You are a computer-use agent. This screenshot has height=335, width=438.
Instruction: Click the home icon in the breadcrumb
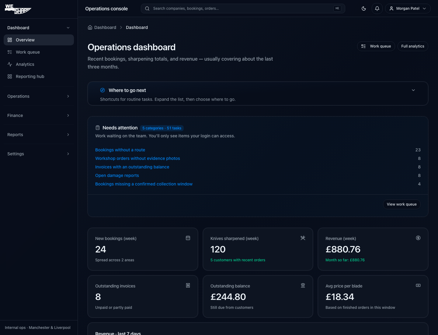(90, 27)
